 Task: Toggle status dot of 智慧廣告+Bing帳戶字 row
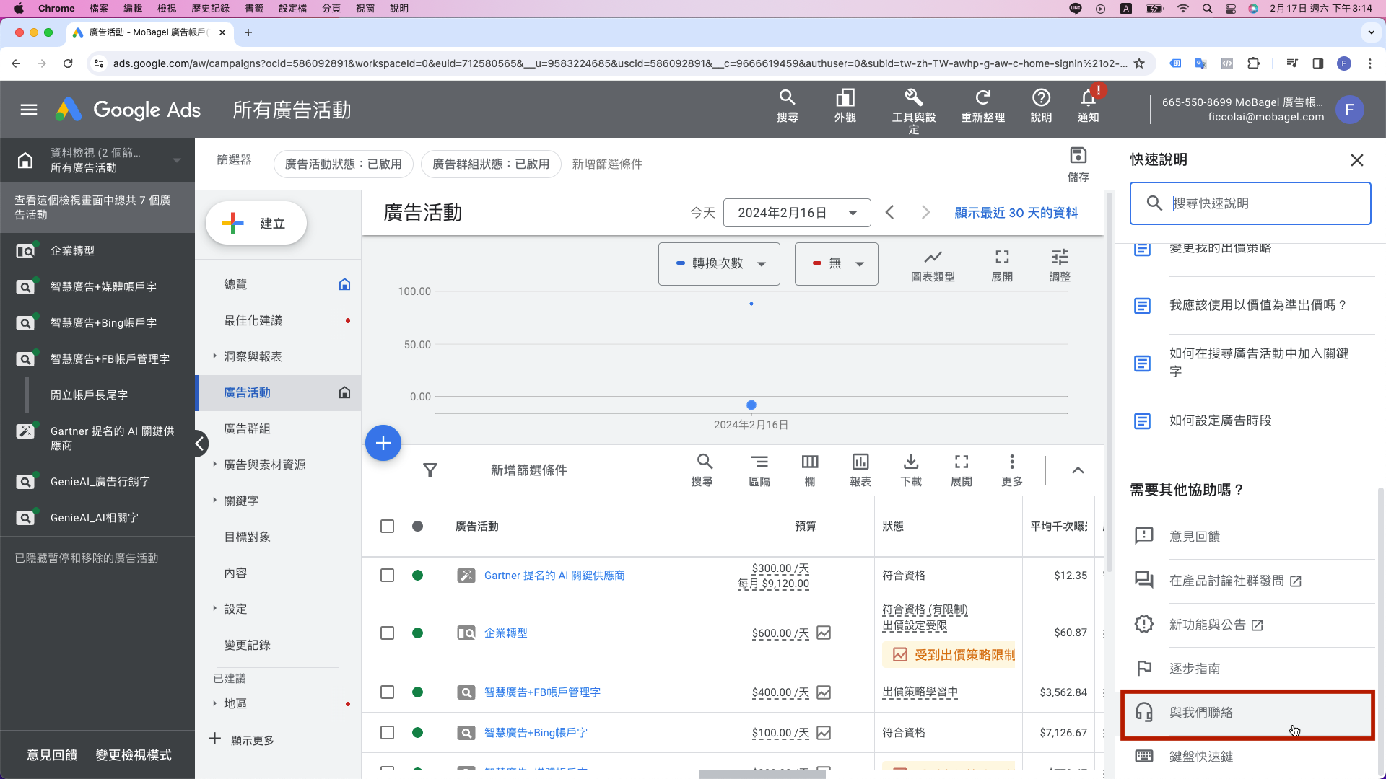pyautogui.click(x=417, y=733)
